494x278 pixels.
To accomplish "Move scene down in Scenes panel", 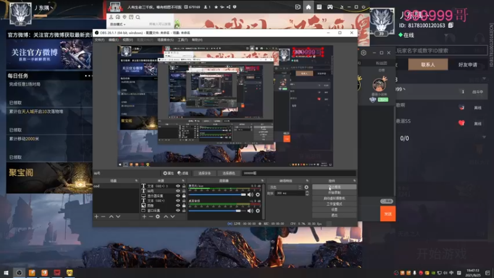I will coord(118,217).
